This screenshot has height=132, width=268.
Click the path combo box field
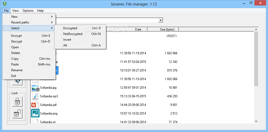[x=107, y=20]
